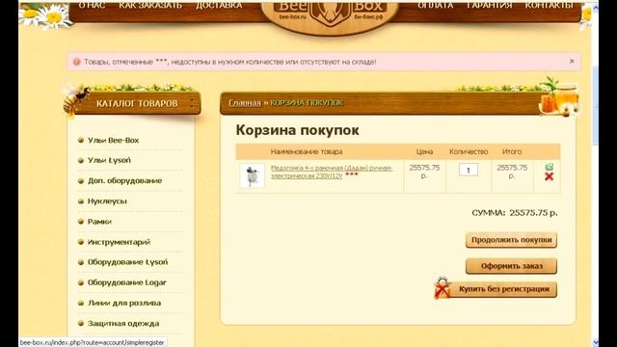Remove item with red X icon
This screenshot has height=347, width=617.
549,176
